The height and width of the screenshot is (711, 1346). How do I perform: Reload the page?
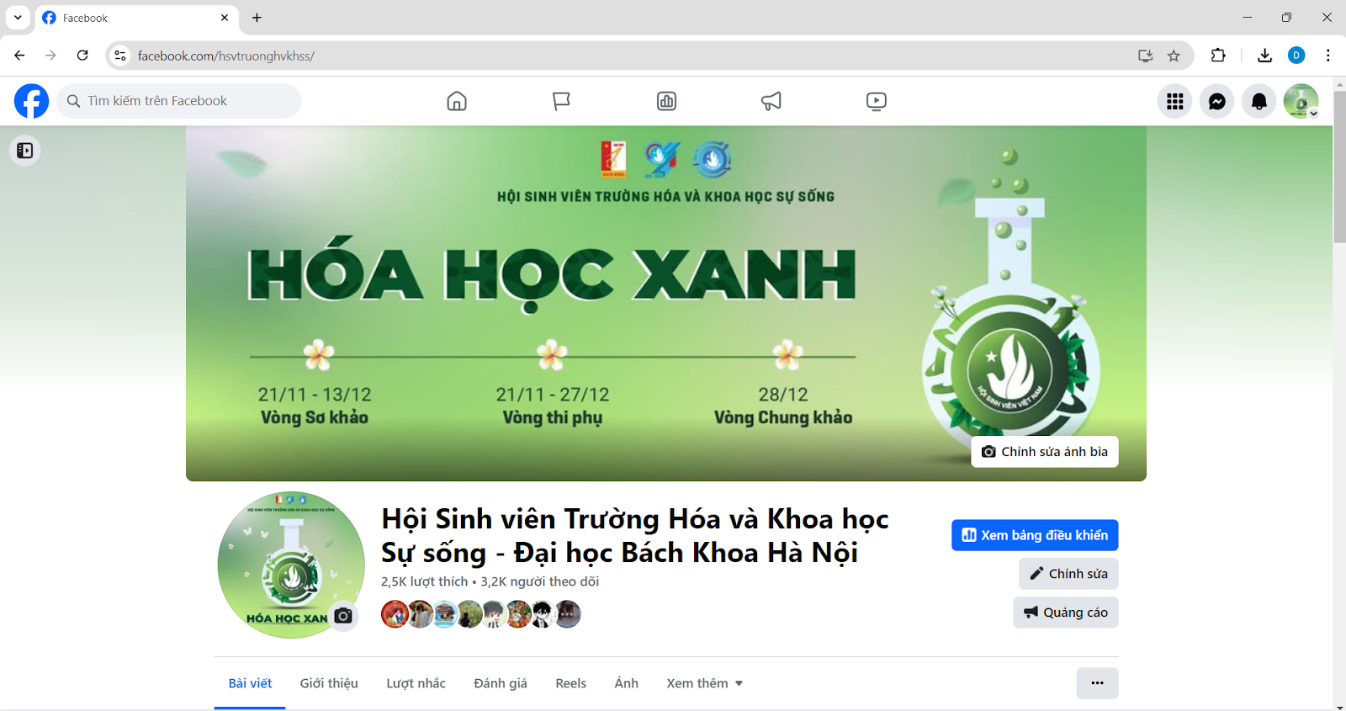pyautogui.click(x=82, y=56)
